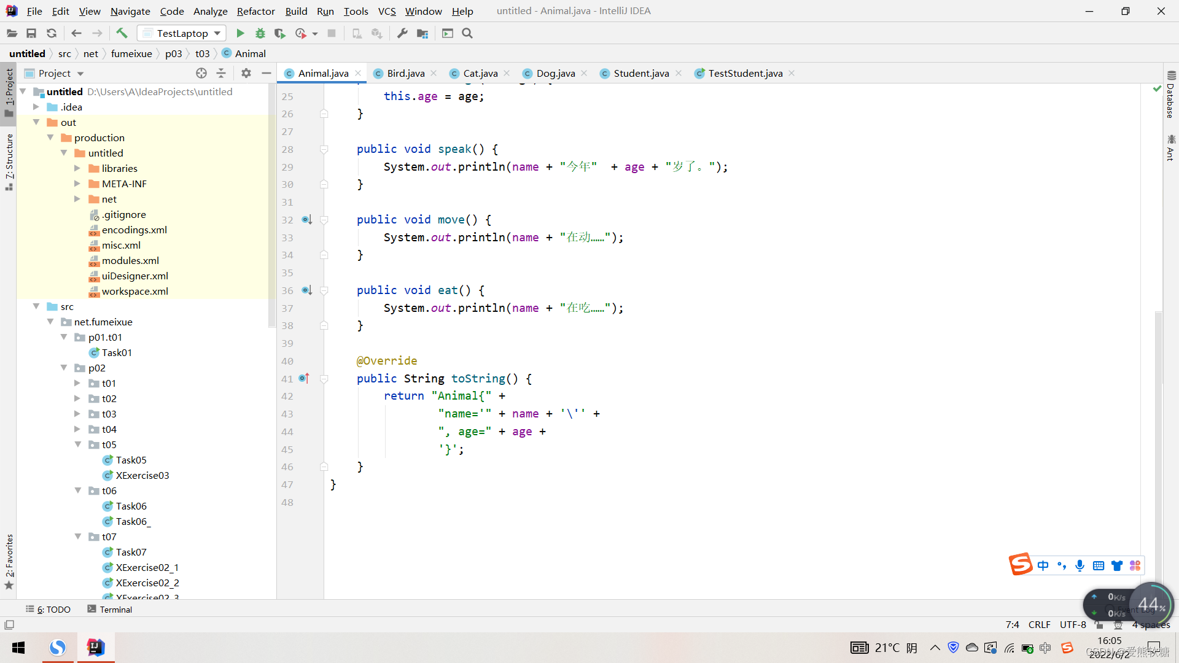
Task: Click the Run button (green play icon)
Action: 241,33
